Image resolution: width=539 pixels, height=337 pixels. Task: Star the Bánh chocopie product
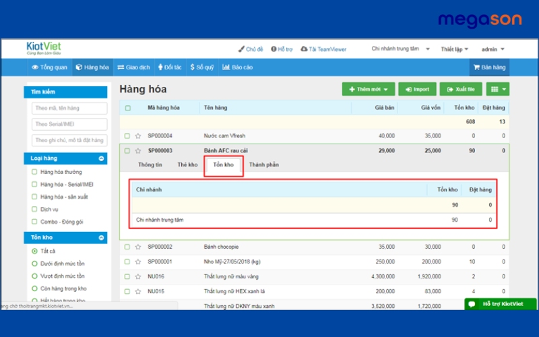[138, 247]
